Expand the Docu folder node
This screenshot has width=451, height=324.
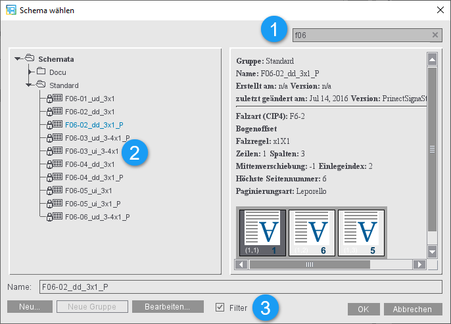tap(30, 72)
